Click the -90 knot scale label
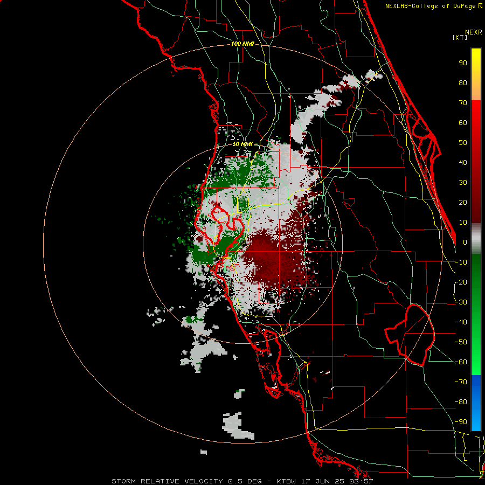 (x=461, y=422)
